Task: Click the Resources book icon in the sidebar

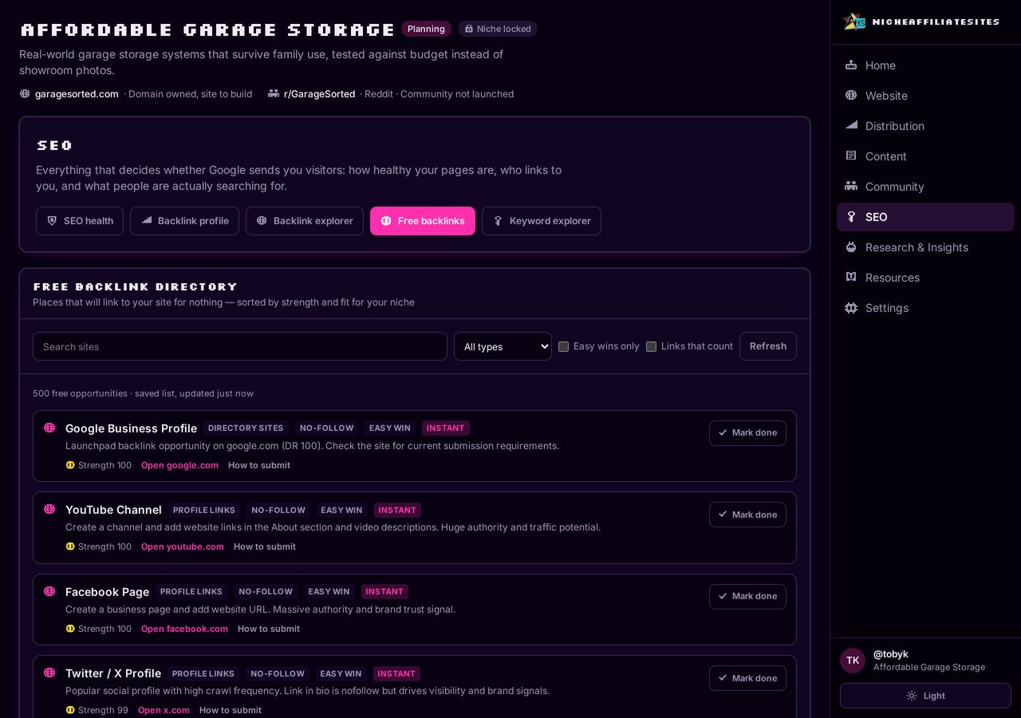Action: pyautogui.click(x=851, y=278)
